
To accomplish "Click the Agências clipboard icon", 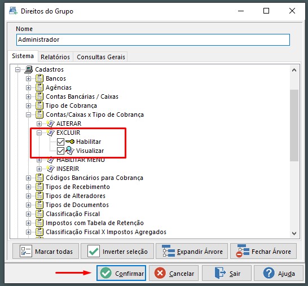I will click(x=39, y=87).
